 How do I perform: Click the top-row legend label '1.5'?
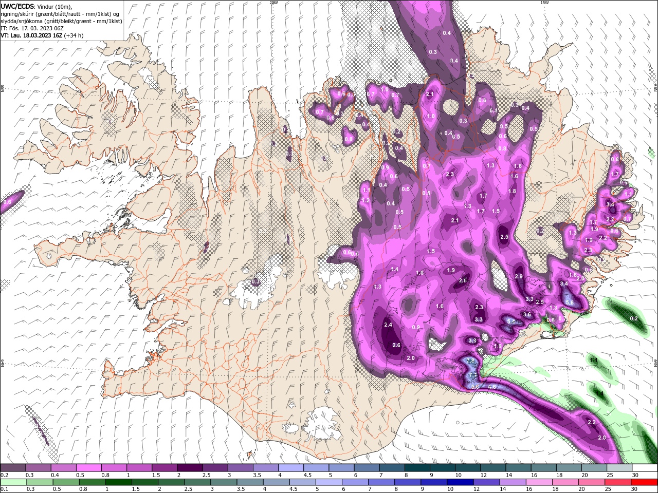(x=156, y=475)
